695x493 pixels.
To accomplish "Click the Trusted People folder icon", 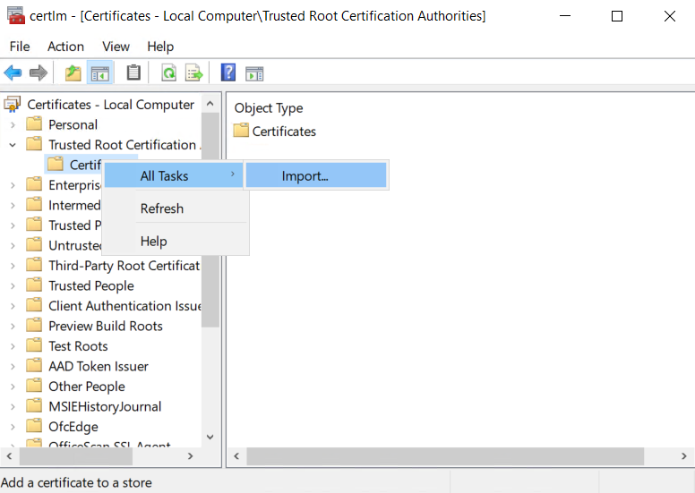I will pos(34,285).
